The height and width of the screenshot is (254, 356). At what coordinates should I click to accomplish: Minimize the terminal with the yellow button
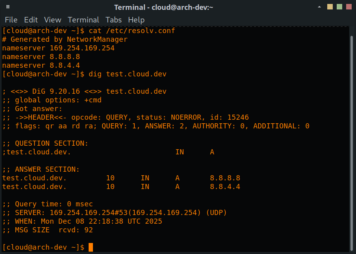pos(330,7)
